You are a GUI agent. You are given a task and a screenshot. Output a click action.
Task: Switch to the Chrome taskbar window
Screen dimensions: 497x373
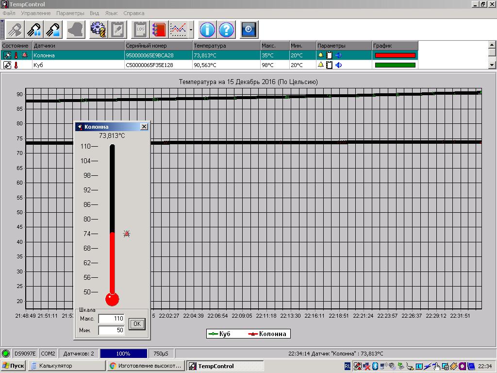146,366
